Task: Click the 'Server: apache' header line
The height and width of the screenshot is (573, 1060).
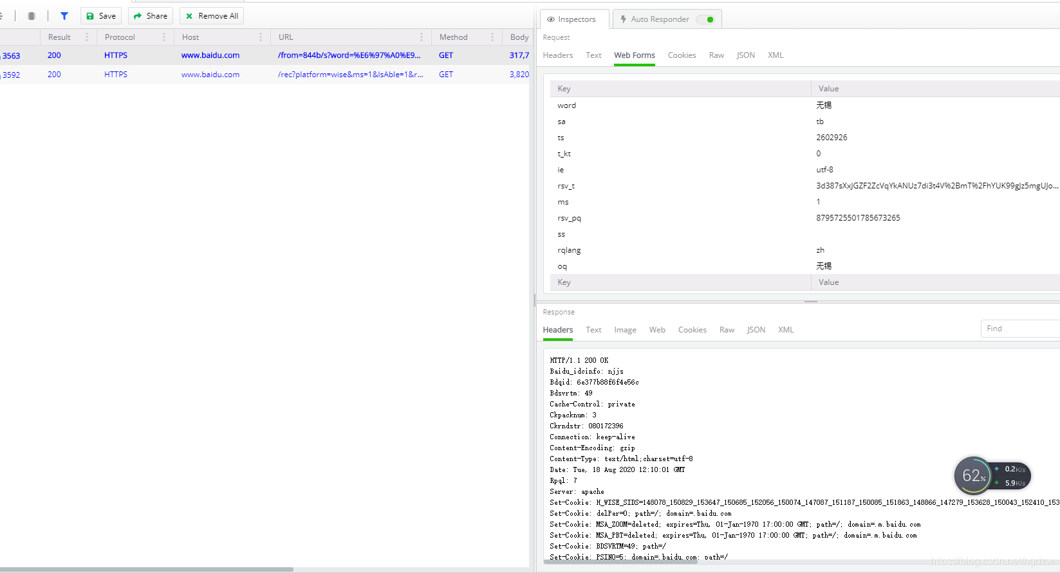Action: [577, 491]
